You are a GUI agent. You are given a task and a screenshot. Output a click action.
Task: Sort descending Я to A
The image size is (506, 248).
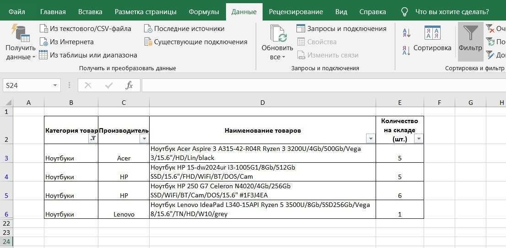coord(406,51)
